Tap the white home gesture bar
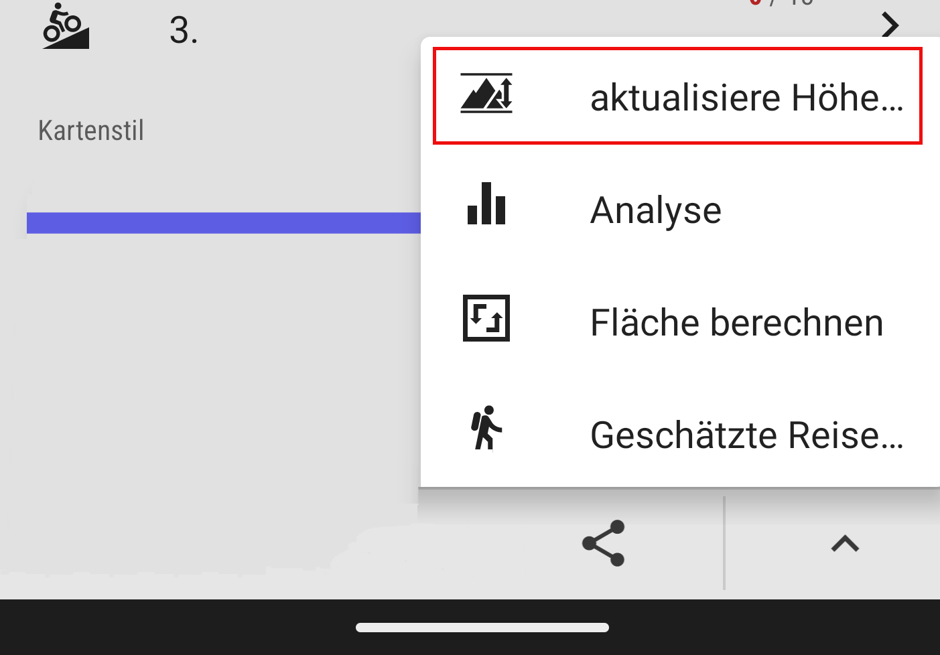 (482, 628)
